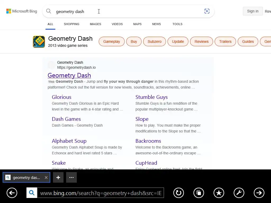Switch to the NEWS tab

pos(156,24)
